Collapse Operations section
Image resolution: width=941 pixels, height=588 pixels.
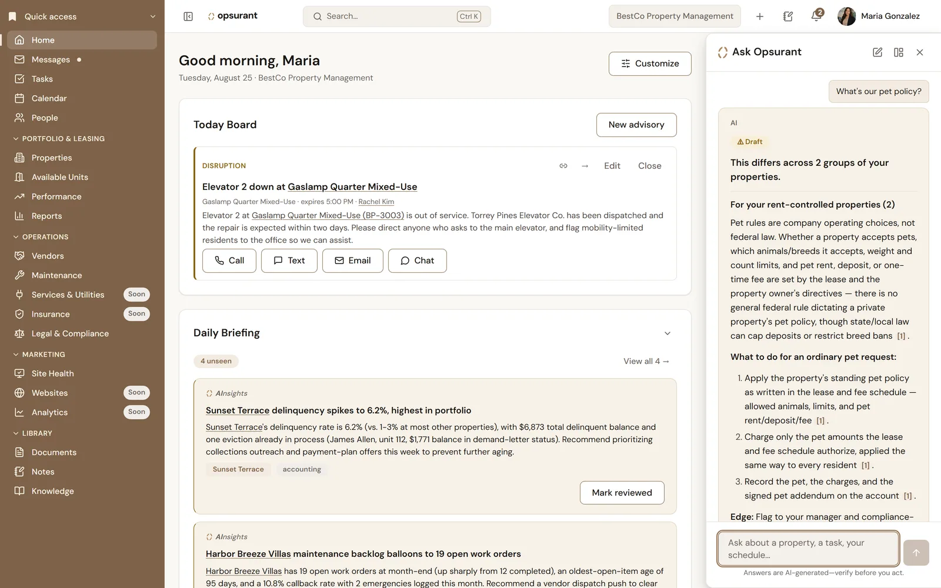[41, 237]
